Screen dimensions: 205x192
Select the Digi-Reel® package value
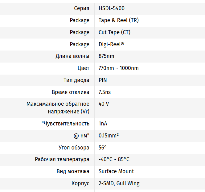pos(111,44)
